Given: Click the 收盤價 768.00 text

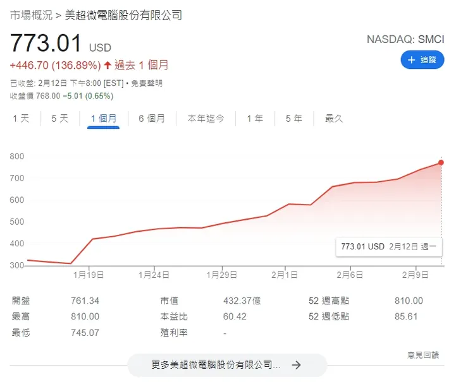Looking at the screenshot, I should pos(35,96).
